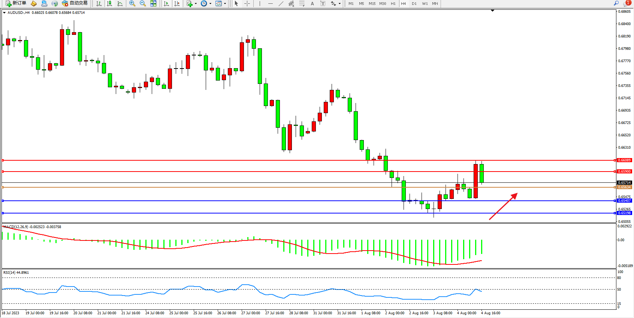
Task: Expand the periodicity clock dropdown arrow
Action: click(210, 4)
